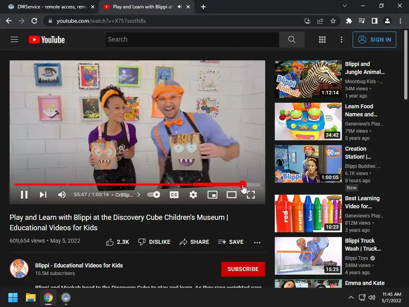This screenshot has width=409, height=307.
Task: Open media controls icon in toolbar
Action: click(361, 21)
